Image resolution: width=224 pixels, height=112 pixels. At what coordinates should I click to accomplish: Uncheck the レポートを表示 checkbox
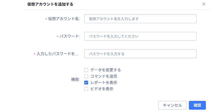click(x=86, y=83)
